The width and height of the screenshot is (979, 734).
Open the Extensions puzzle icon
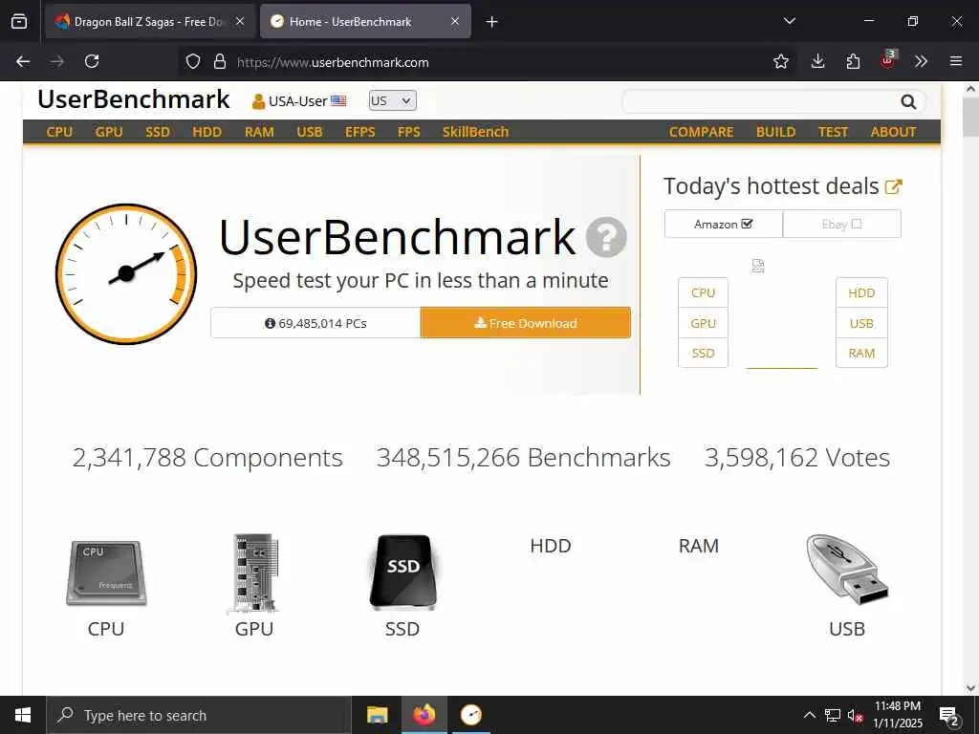coord(853,61)
